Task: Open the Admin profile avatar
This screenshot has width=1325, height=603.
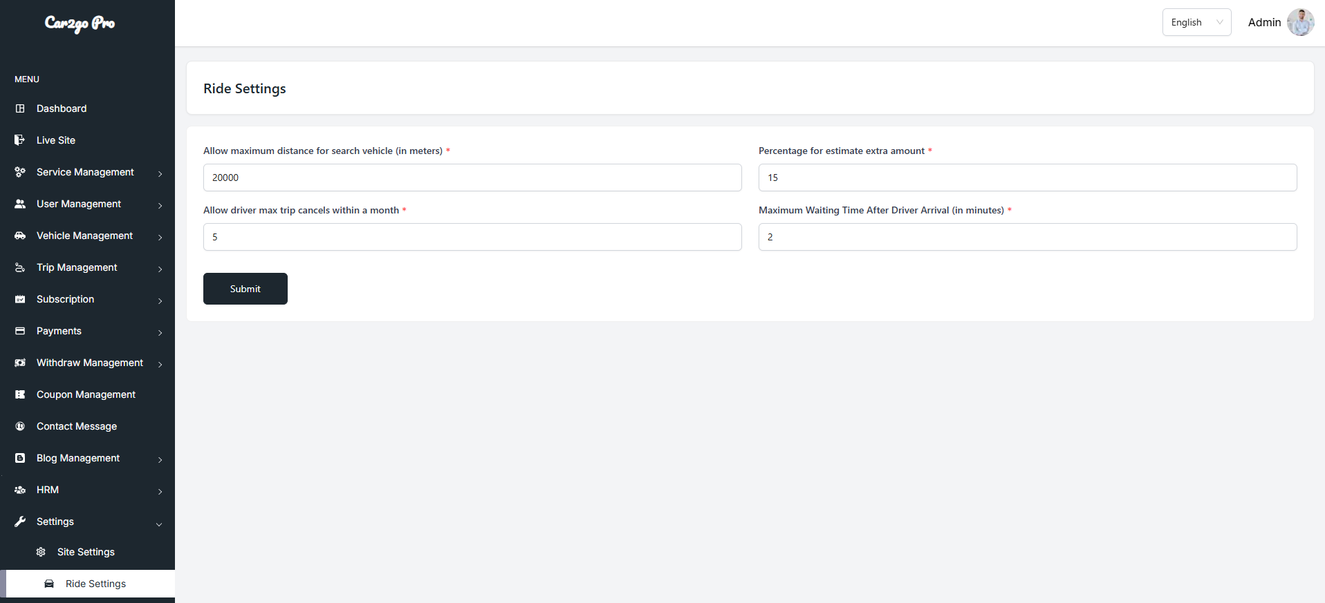Action: [x=1300, y=22]
